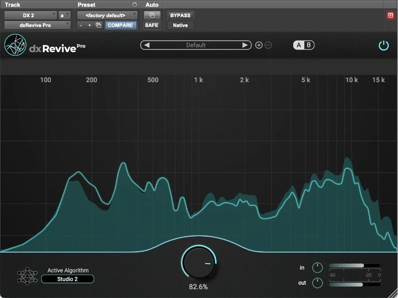Open the dxRevive Pro plugin selector
398x298 pixels.
click(37, 25)
